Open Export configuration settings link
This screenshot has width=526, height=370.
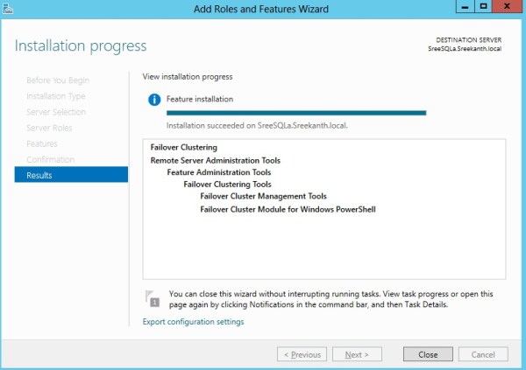[193, 322]
